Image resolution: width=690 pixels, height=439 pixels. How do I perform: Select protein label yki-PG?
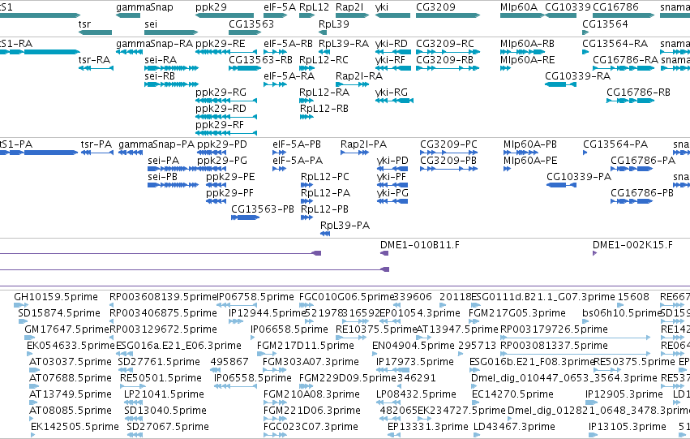(x=392, y=193)
